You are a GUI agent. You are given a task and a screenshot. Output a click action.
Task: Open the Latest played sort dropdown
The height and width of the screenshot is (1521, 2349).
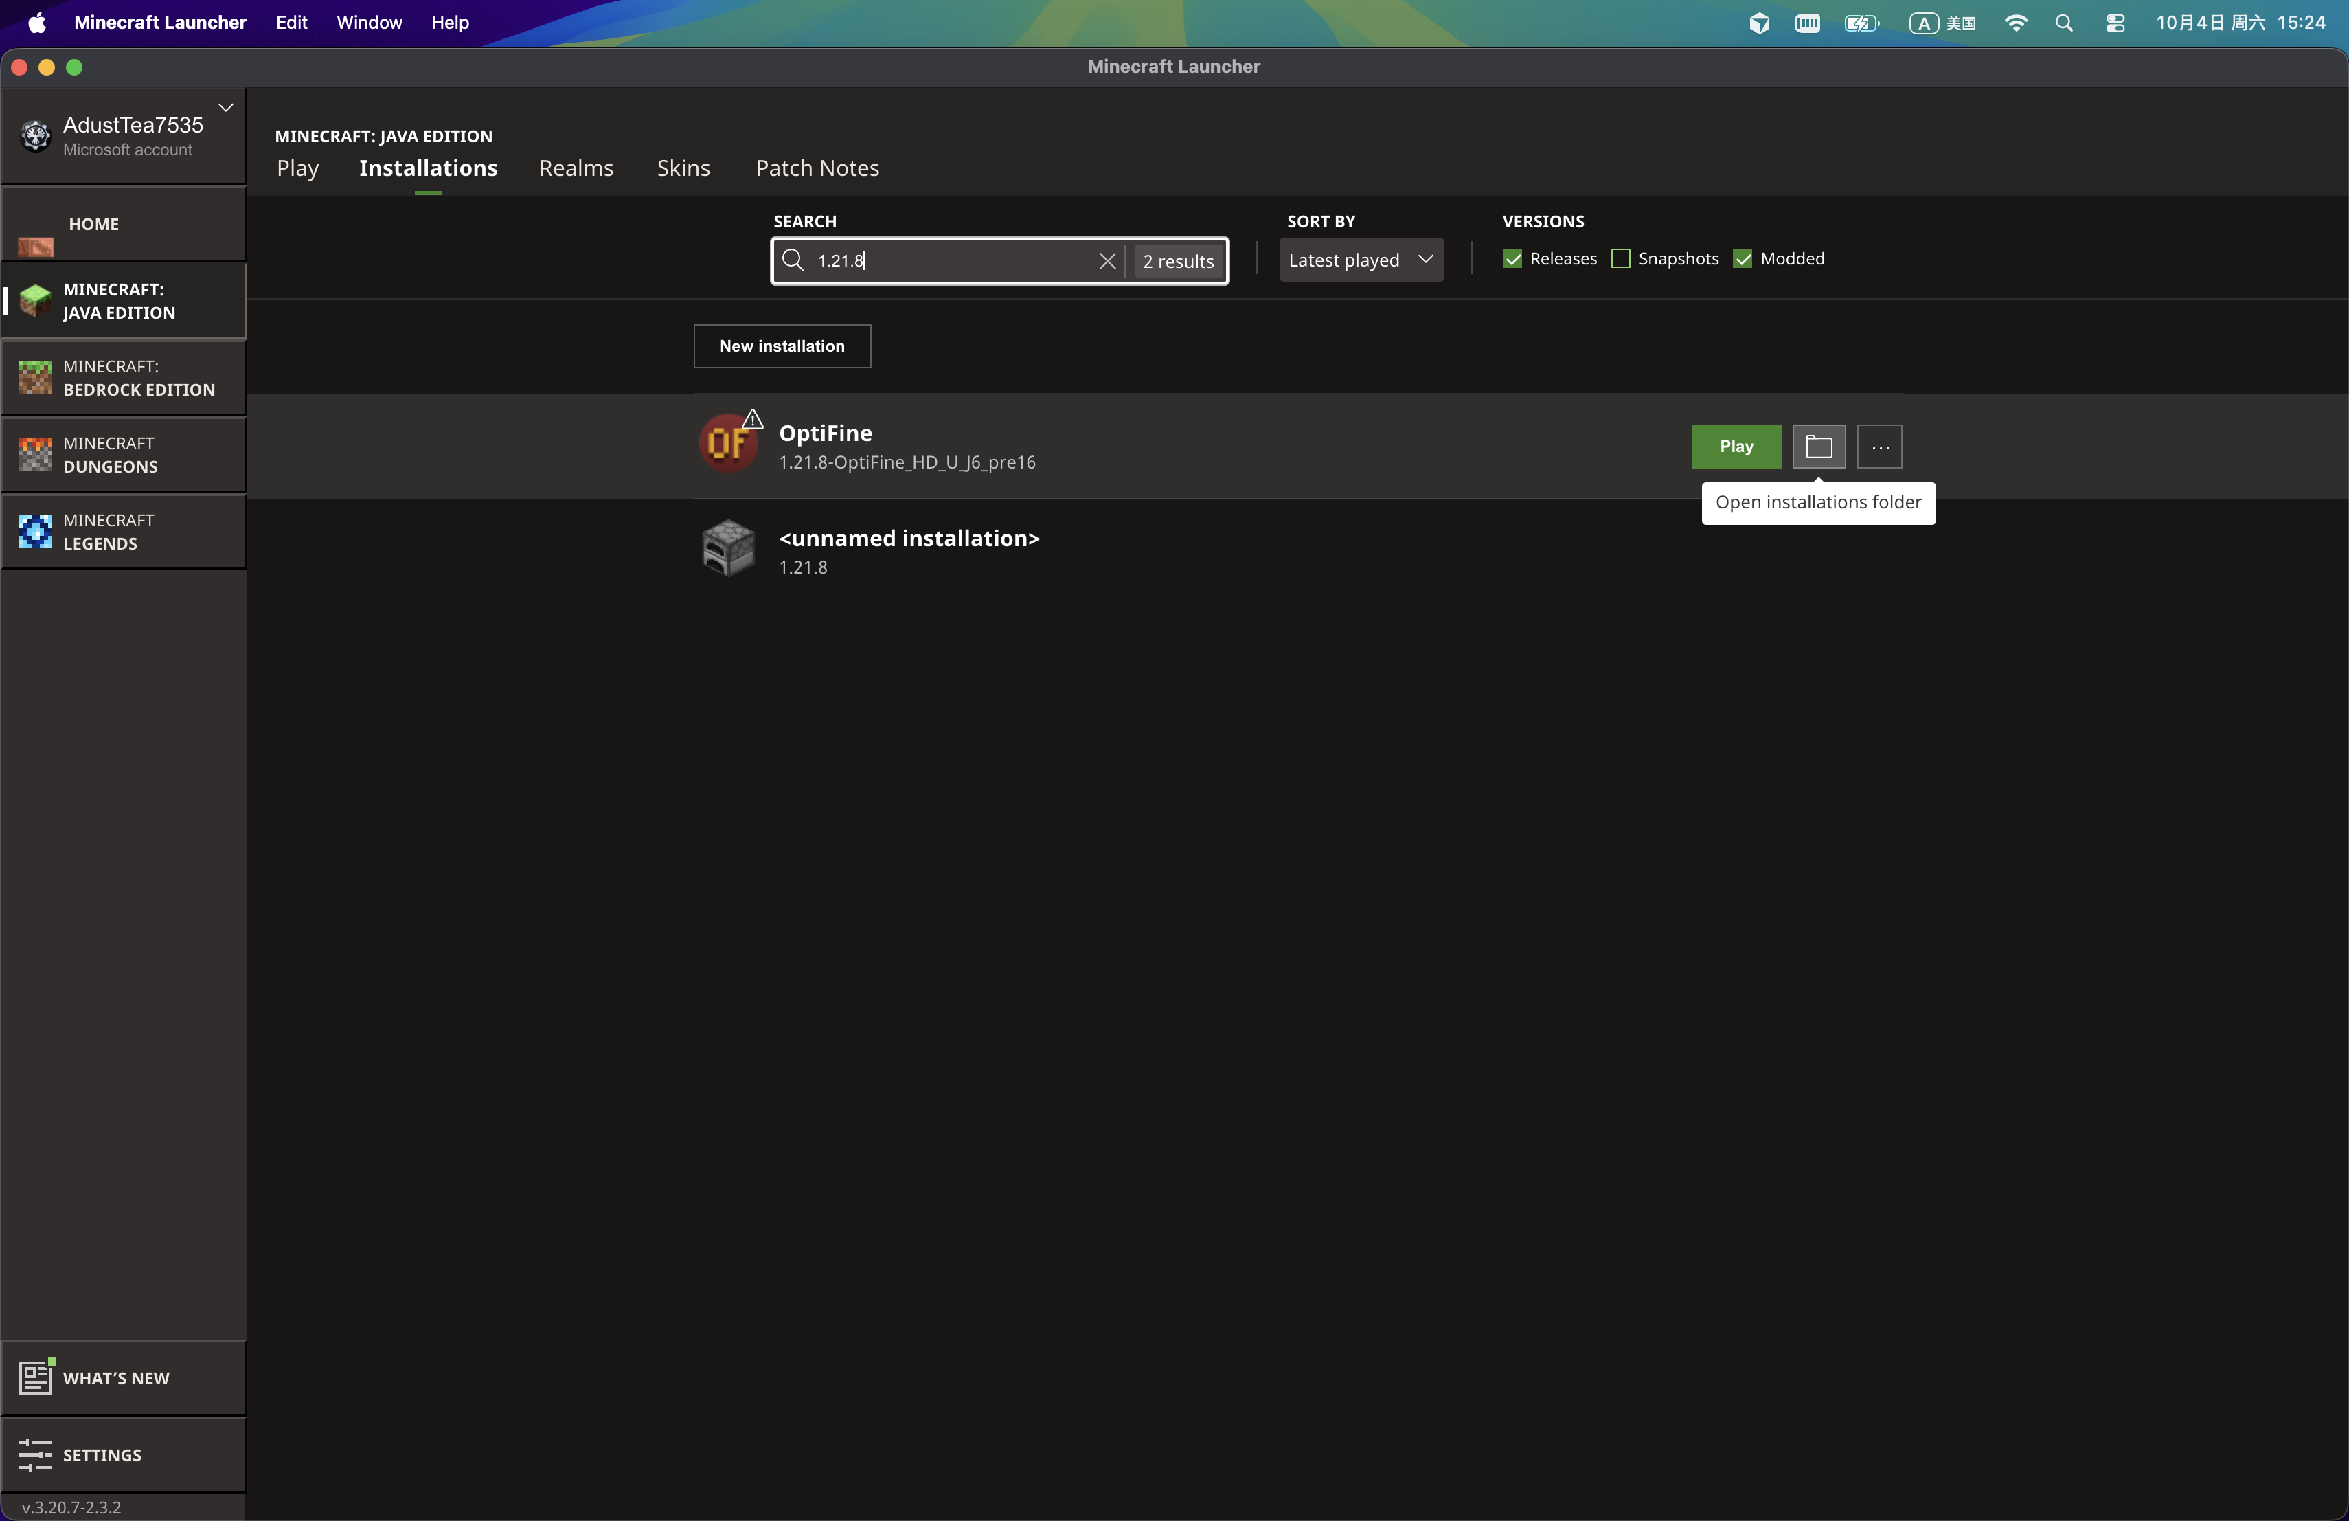[x=1360, y=260]
